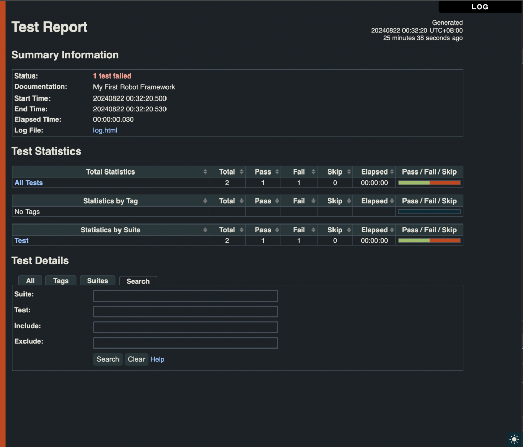Sort Statistics by Suite Pass column
The height and width of the screenshot is (447, 523).
coord(263,230)
